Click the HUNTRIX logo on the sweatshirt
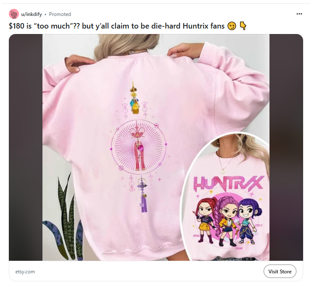Screen dimensions: 317x283 (229, 183)
